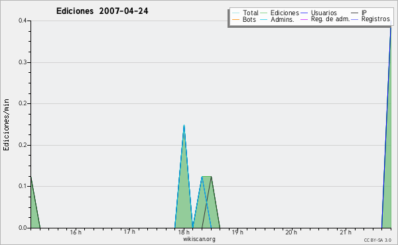Screen dimensions: 398x245
Task: Click the tallest dashed Admins. peak at 18 h
Action: 184,126
